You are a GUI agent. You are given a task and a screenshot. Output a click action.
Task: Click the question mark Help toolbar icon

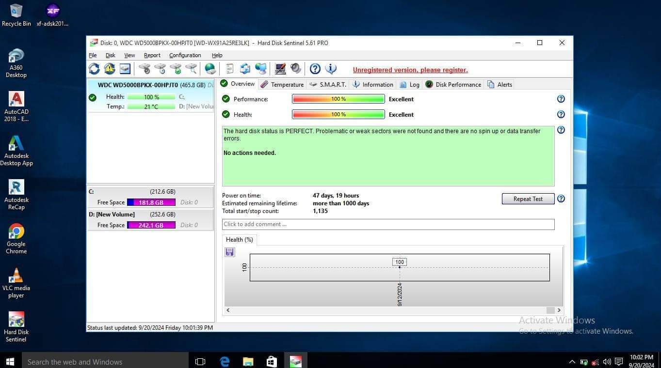315,69
